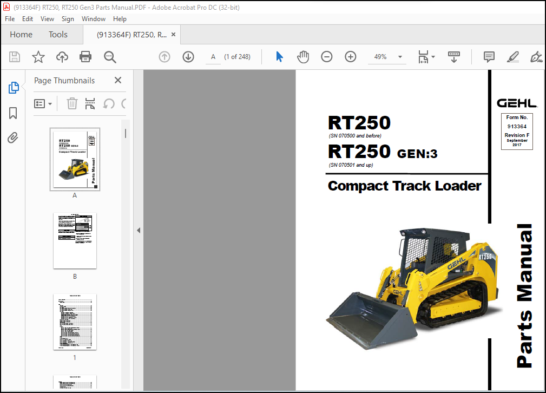Open the Window menu
This screenshot has width=546, height=393.
93,19
